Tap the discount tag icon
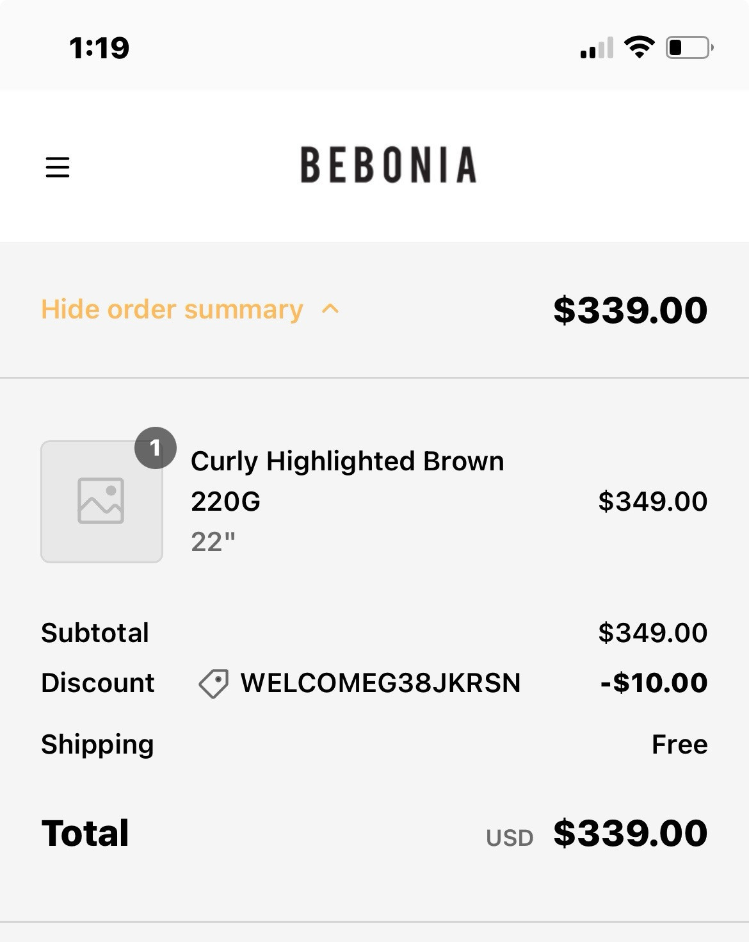Screen dimensions: 749x942 pos(213,684)
